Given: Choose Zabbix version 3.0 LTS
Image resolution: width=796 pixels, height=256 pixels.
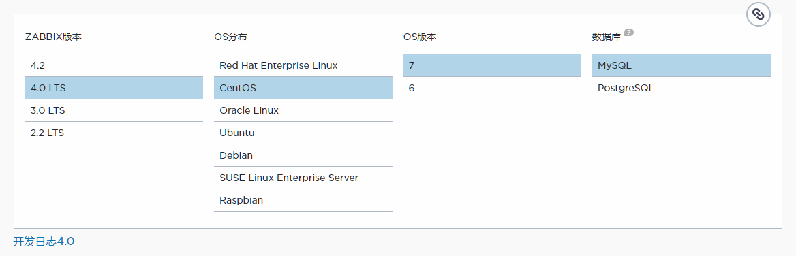Looking at the screenshot, I should coord(114,110).
